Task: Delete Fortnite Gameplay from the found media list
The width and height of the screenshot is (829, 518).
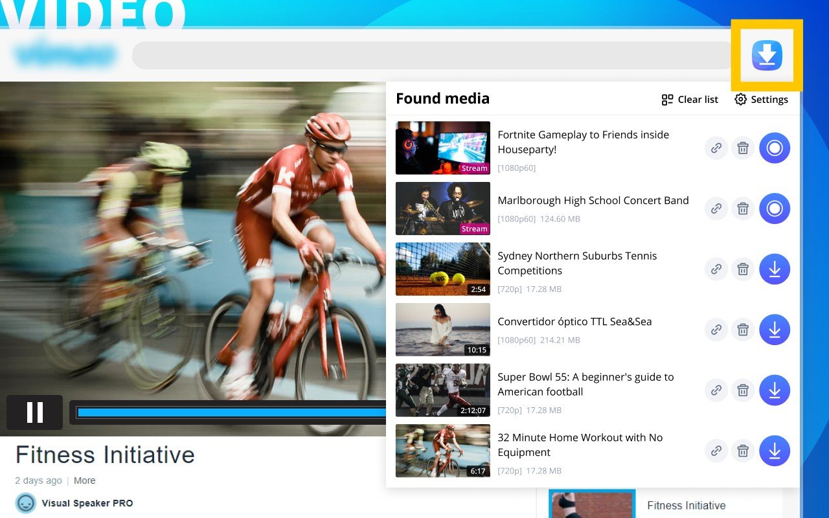Action: (x=742, y=148)
